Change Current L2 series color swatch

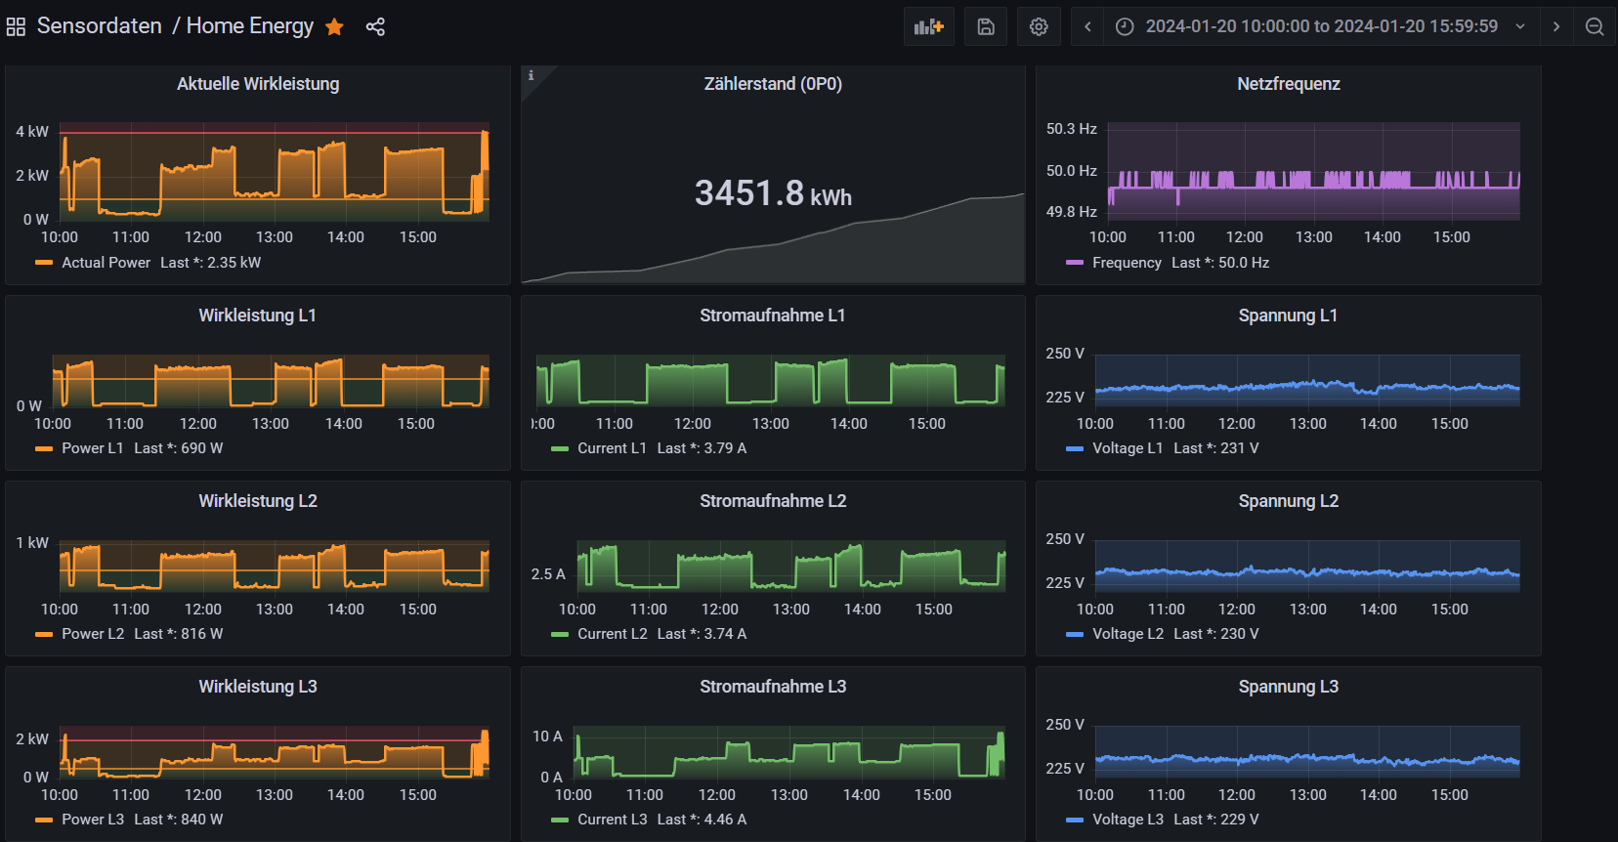pos(560,634)
